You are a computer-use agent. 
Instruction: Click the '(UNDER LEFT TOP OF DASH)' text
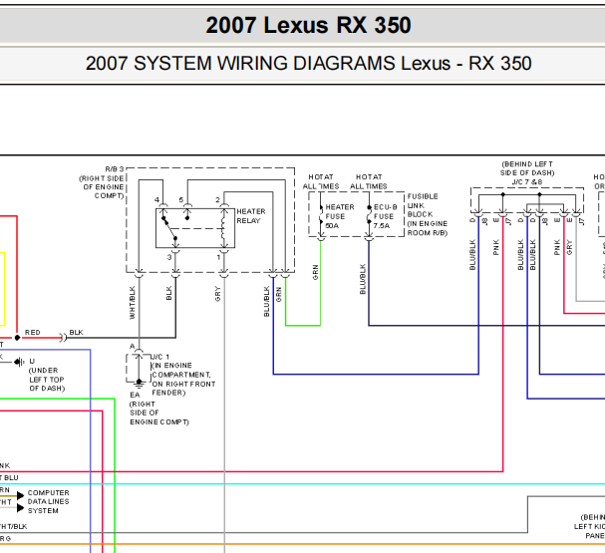pos(47,379)
